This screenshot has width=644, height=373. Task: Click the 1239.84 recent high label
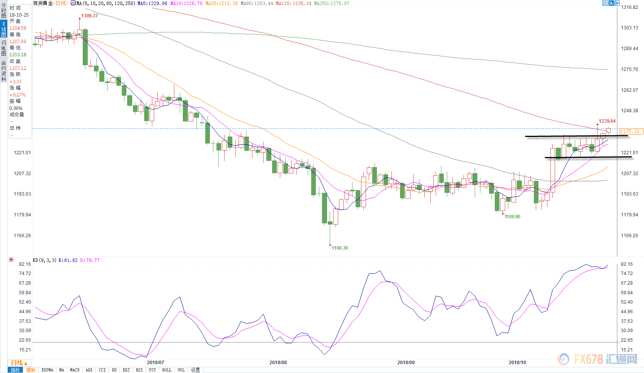pyautogui.click(x=607, y=121)
